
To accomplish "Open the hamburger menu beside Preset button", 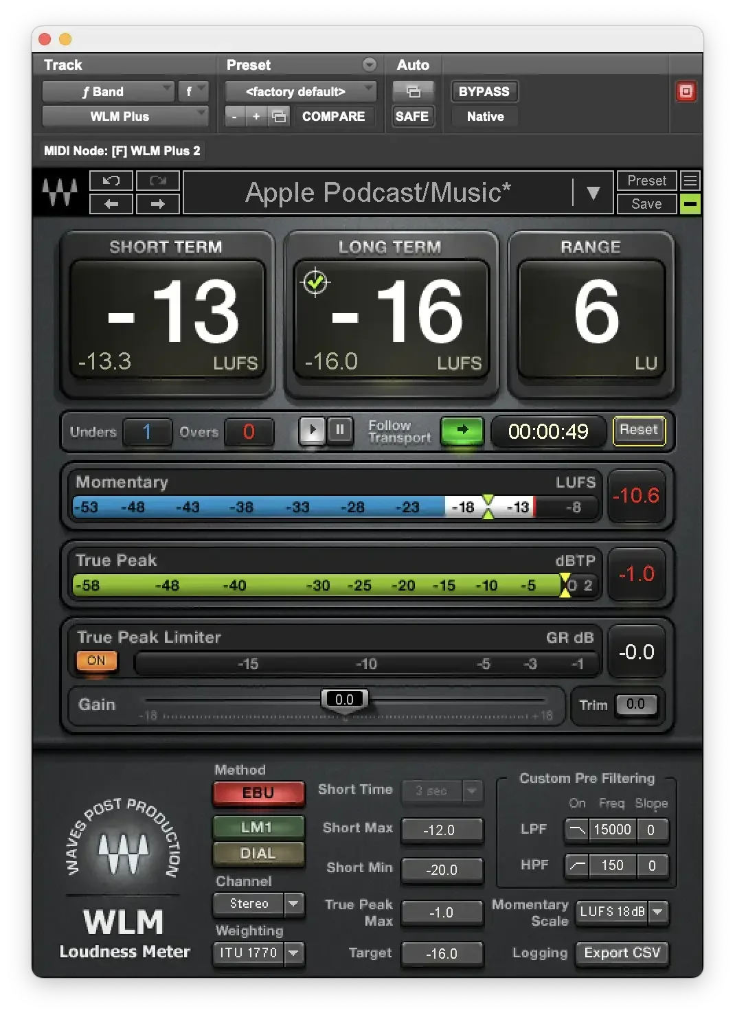I will point(690,181).
